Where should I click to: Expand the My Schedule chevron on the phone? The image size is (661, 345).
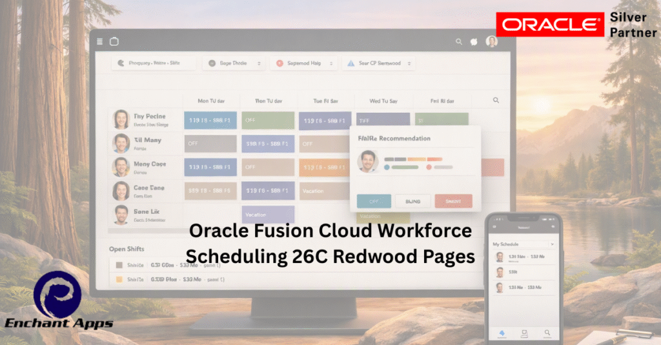(553, 244)
